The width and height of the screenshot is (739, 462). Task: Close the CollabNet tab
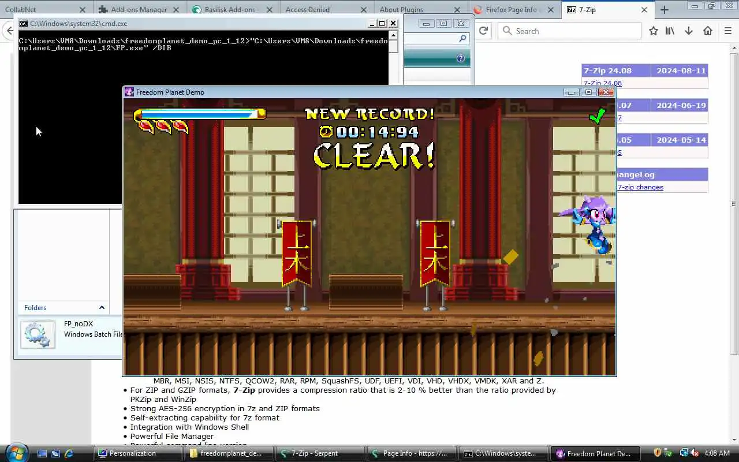pos(82,10)
